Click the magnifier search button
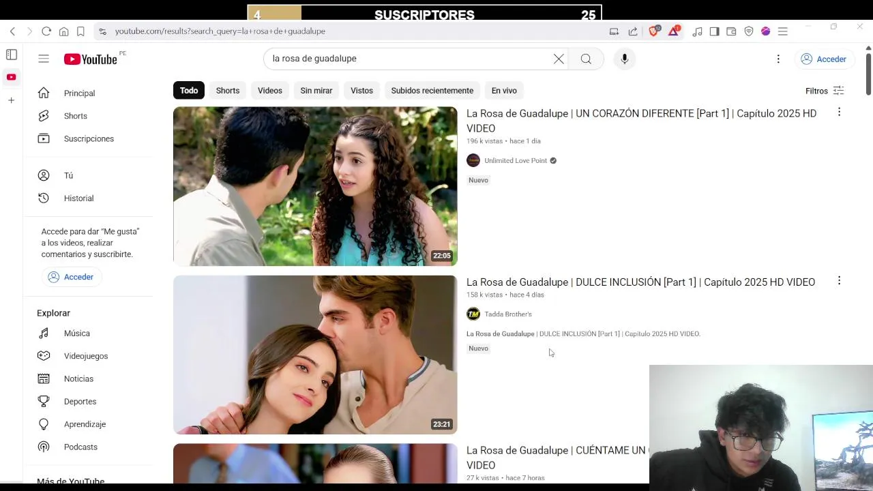 (586, 59)
